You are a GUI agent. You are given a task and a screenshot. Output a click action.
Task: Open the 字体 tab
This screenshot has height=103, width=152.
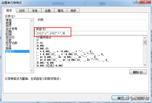pos(35,11)
